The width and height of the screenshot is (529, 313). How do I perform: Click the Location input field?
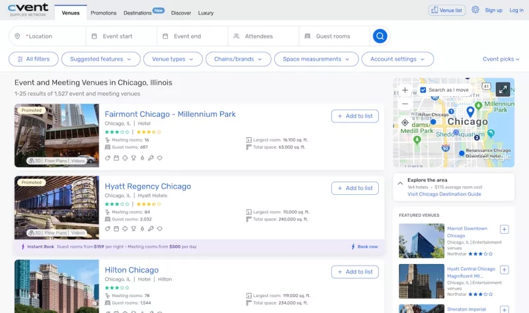coord(47,36)
